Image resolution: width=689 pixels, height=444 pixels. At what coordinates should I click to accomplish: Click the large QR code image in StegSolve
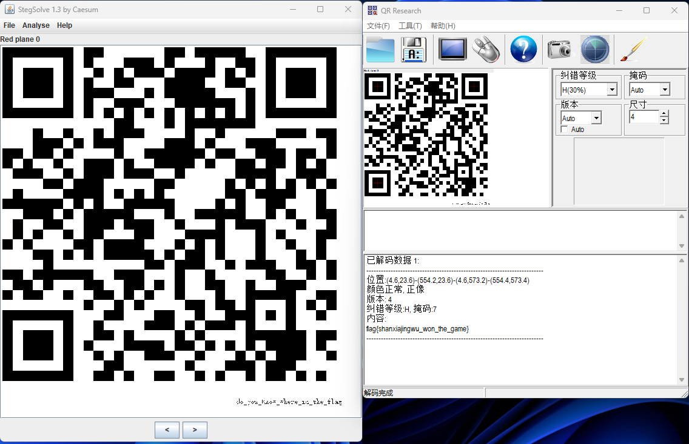tap(170, 214)
